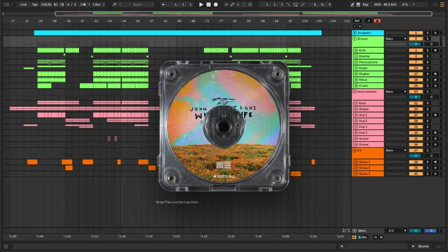Viewport: 448px width, 252px height.
Task: Toggle Key mapping mode button
Action: pos(365,5)
